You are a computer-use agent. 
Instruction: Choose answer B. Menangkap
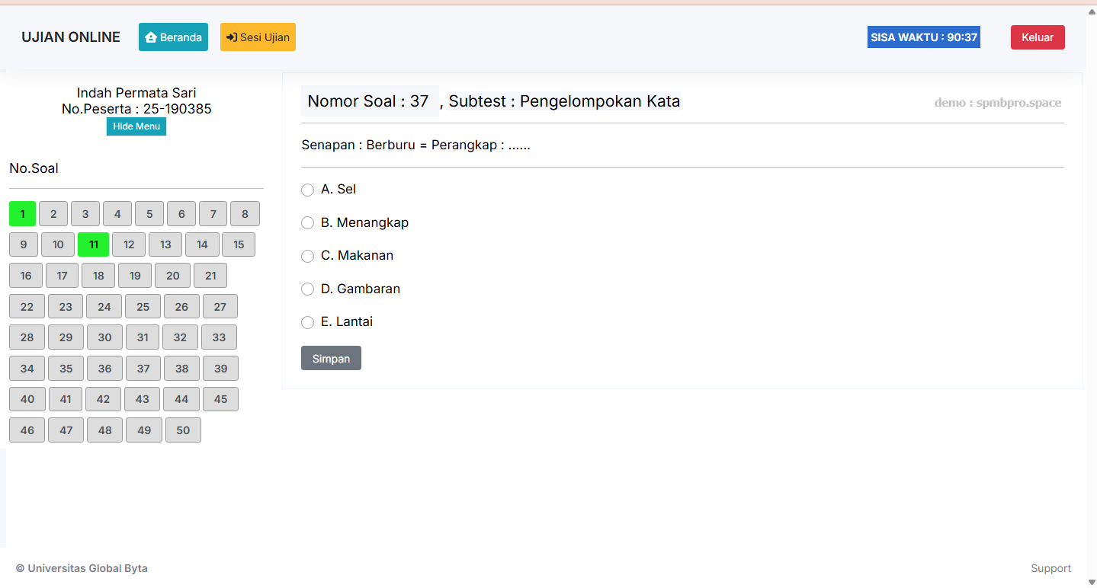coord(307,223)
